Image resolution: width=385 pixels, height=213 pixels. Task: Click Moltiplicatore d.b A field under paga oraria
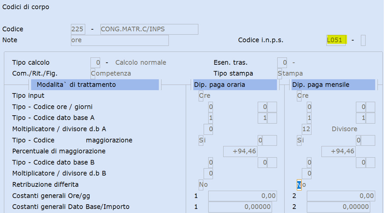[208, 129]
